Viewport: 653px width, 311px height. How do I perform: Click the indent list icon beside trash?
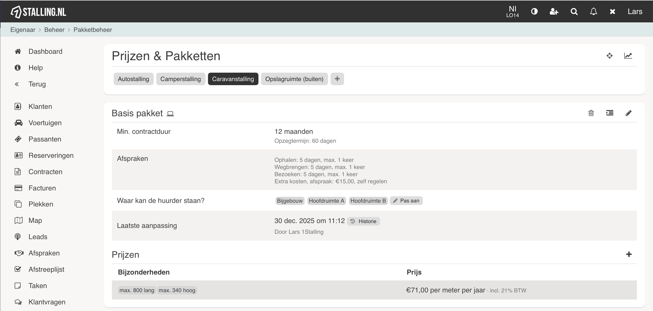(x=609, y=113)
